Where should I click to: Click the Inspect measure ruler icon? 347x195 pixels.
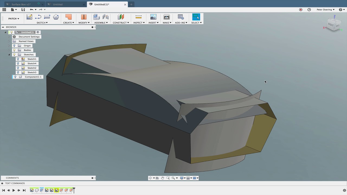(139, 17)
